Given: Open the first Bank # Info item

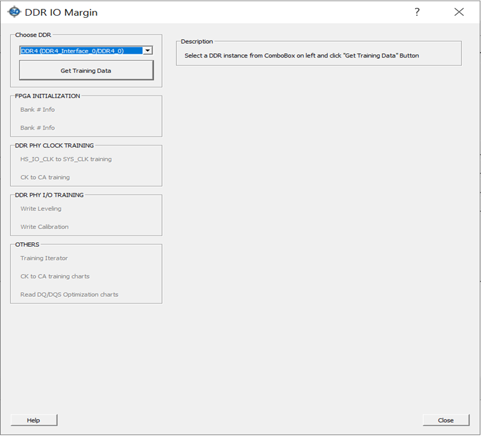Looking at the screenshot, I should point(37,109).
